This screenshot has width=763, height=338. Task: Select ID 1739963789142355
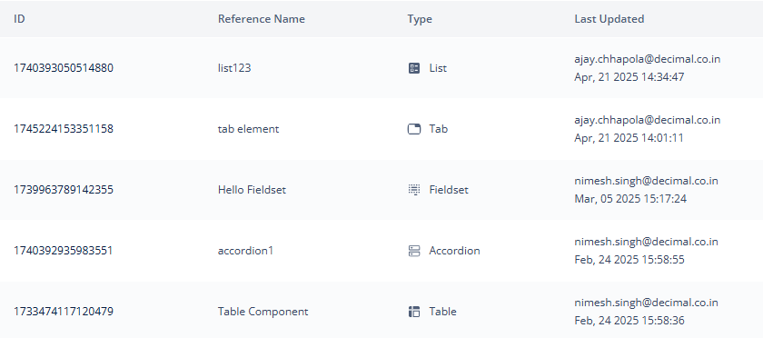click(x=64, y=190)
